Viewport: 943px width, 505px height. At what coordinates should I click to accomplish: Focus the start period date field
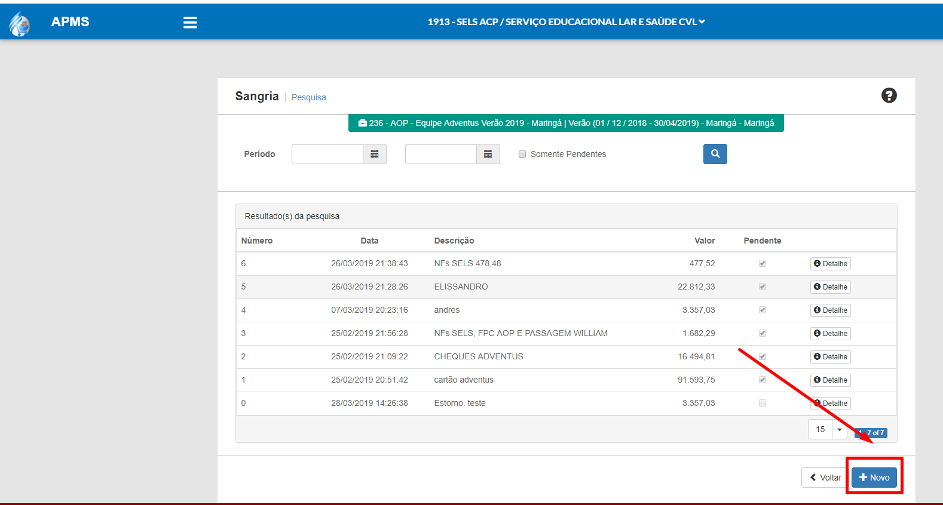coord(327,154)
